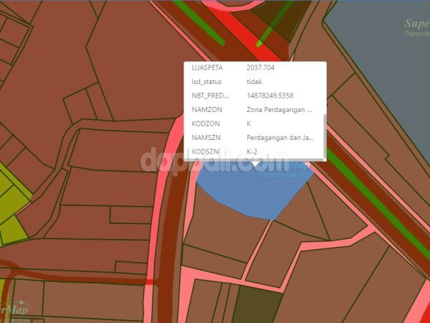Select the KODSZN value K-2
This screenshot has width=430, height=323.
tap(252, 152)
